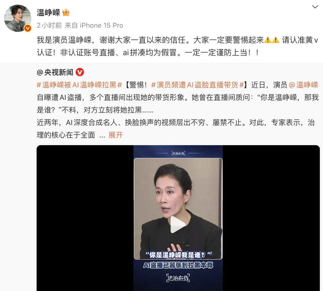Click the red V badge next to 央视新闻

[80, 72]
